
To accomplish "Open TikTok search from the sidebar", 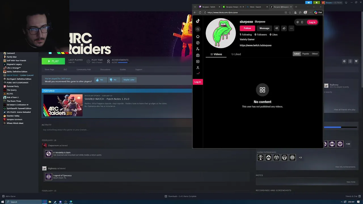I will tap(198, 29).
